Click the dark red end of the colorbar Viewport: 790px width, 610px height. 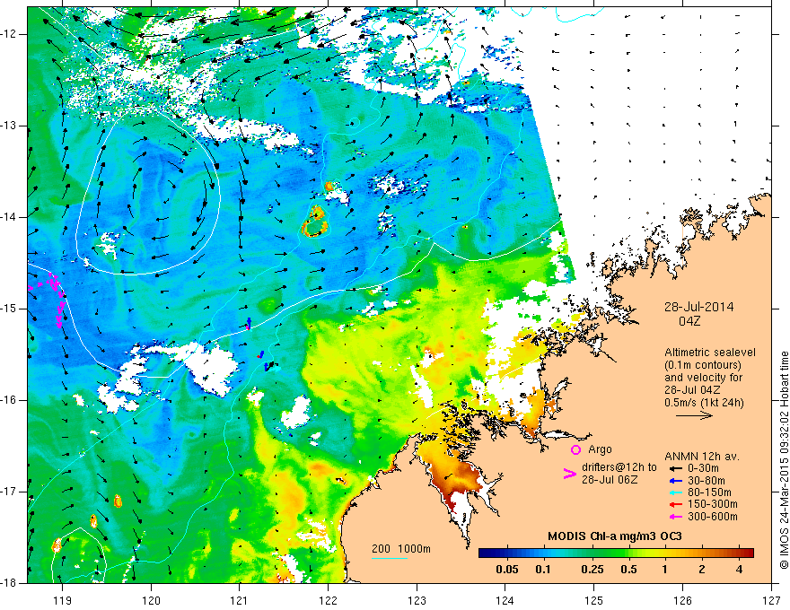[747, 553]
